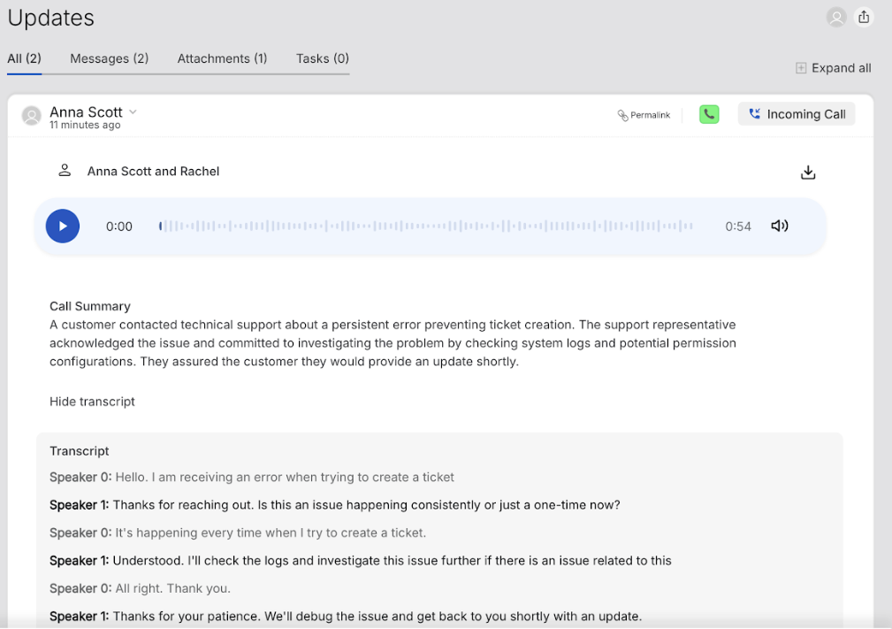Click the green phone call icon

(709, 114)
